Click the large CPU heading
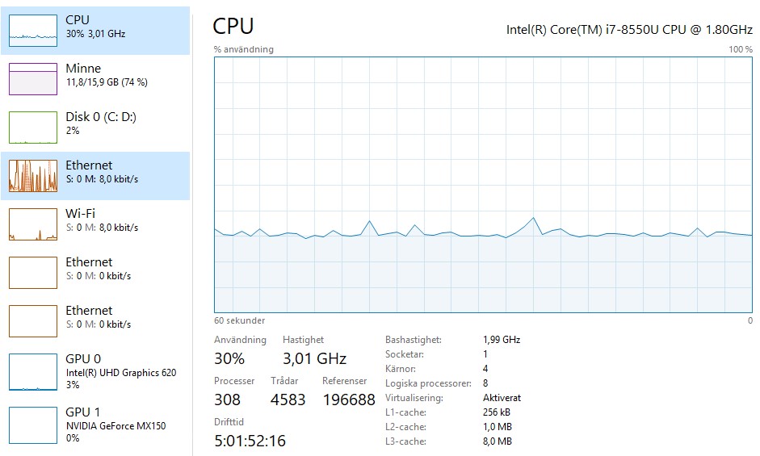Screen dimensions: 760x456 pos(233,27)
